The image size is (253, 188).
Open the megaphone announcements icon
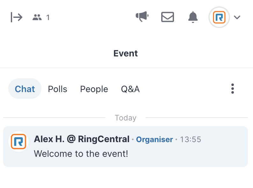142,17
